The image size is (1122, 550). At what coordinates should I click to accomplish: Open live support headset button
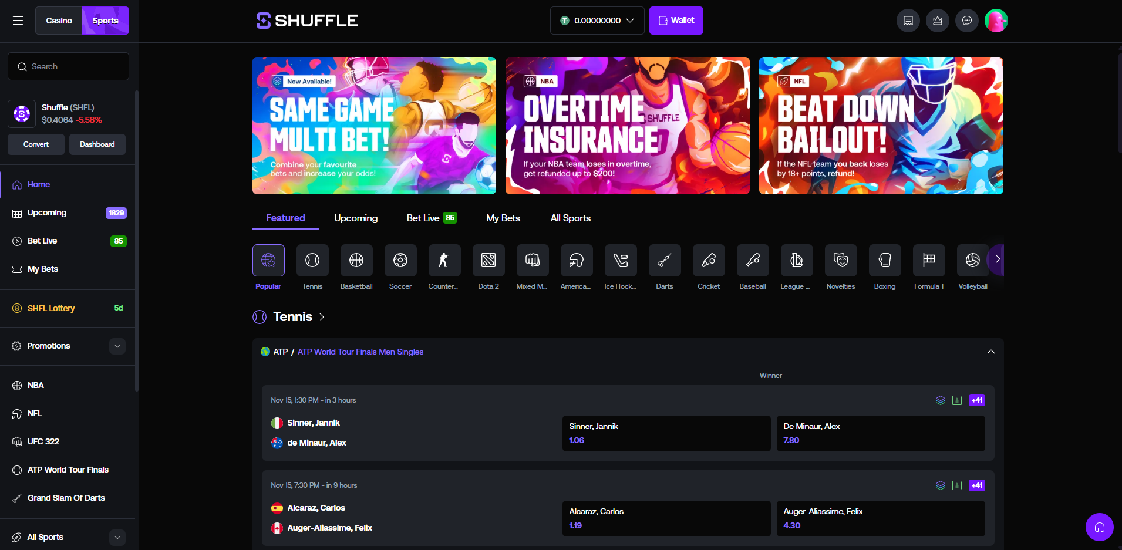[1099, 527]
